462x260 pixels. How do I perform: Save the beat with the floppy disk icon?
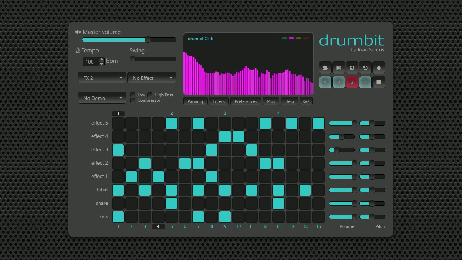(339, 68)
